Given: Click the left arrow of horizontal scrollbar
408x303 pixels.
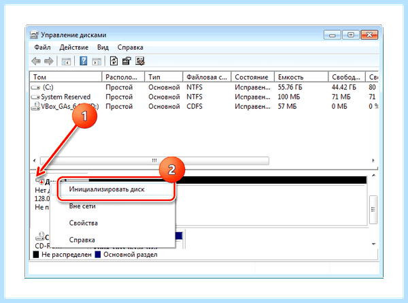Looking at the screenshot, I should [x=35, y=161].
